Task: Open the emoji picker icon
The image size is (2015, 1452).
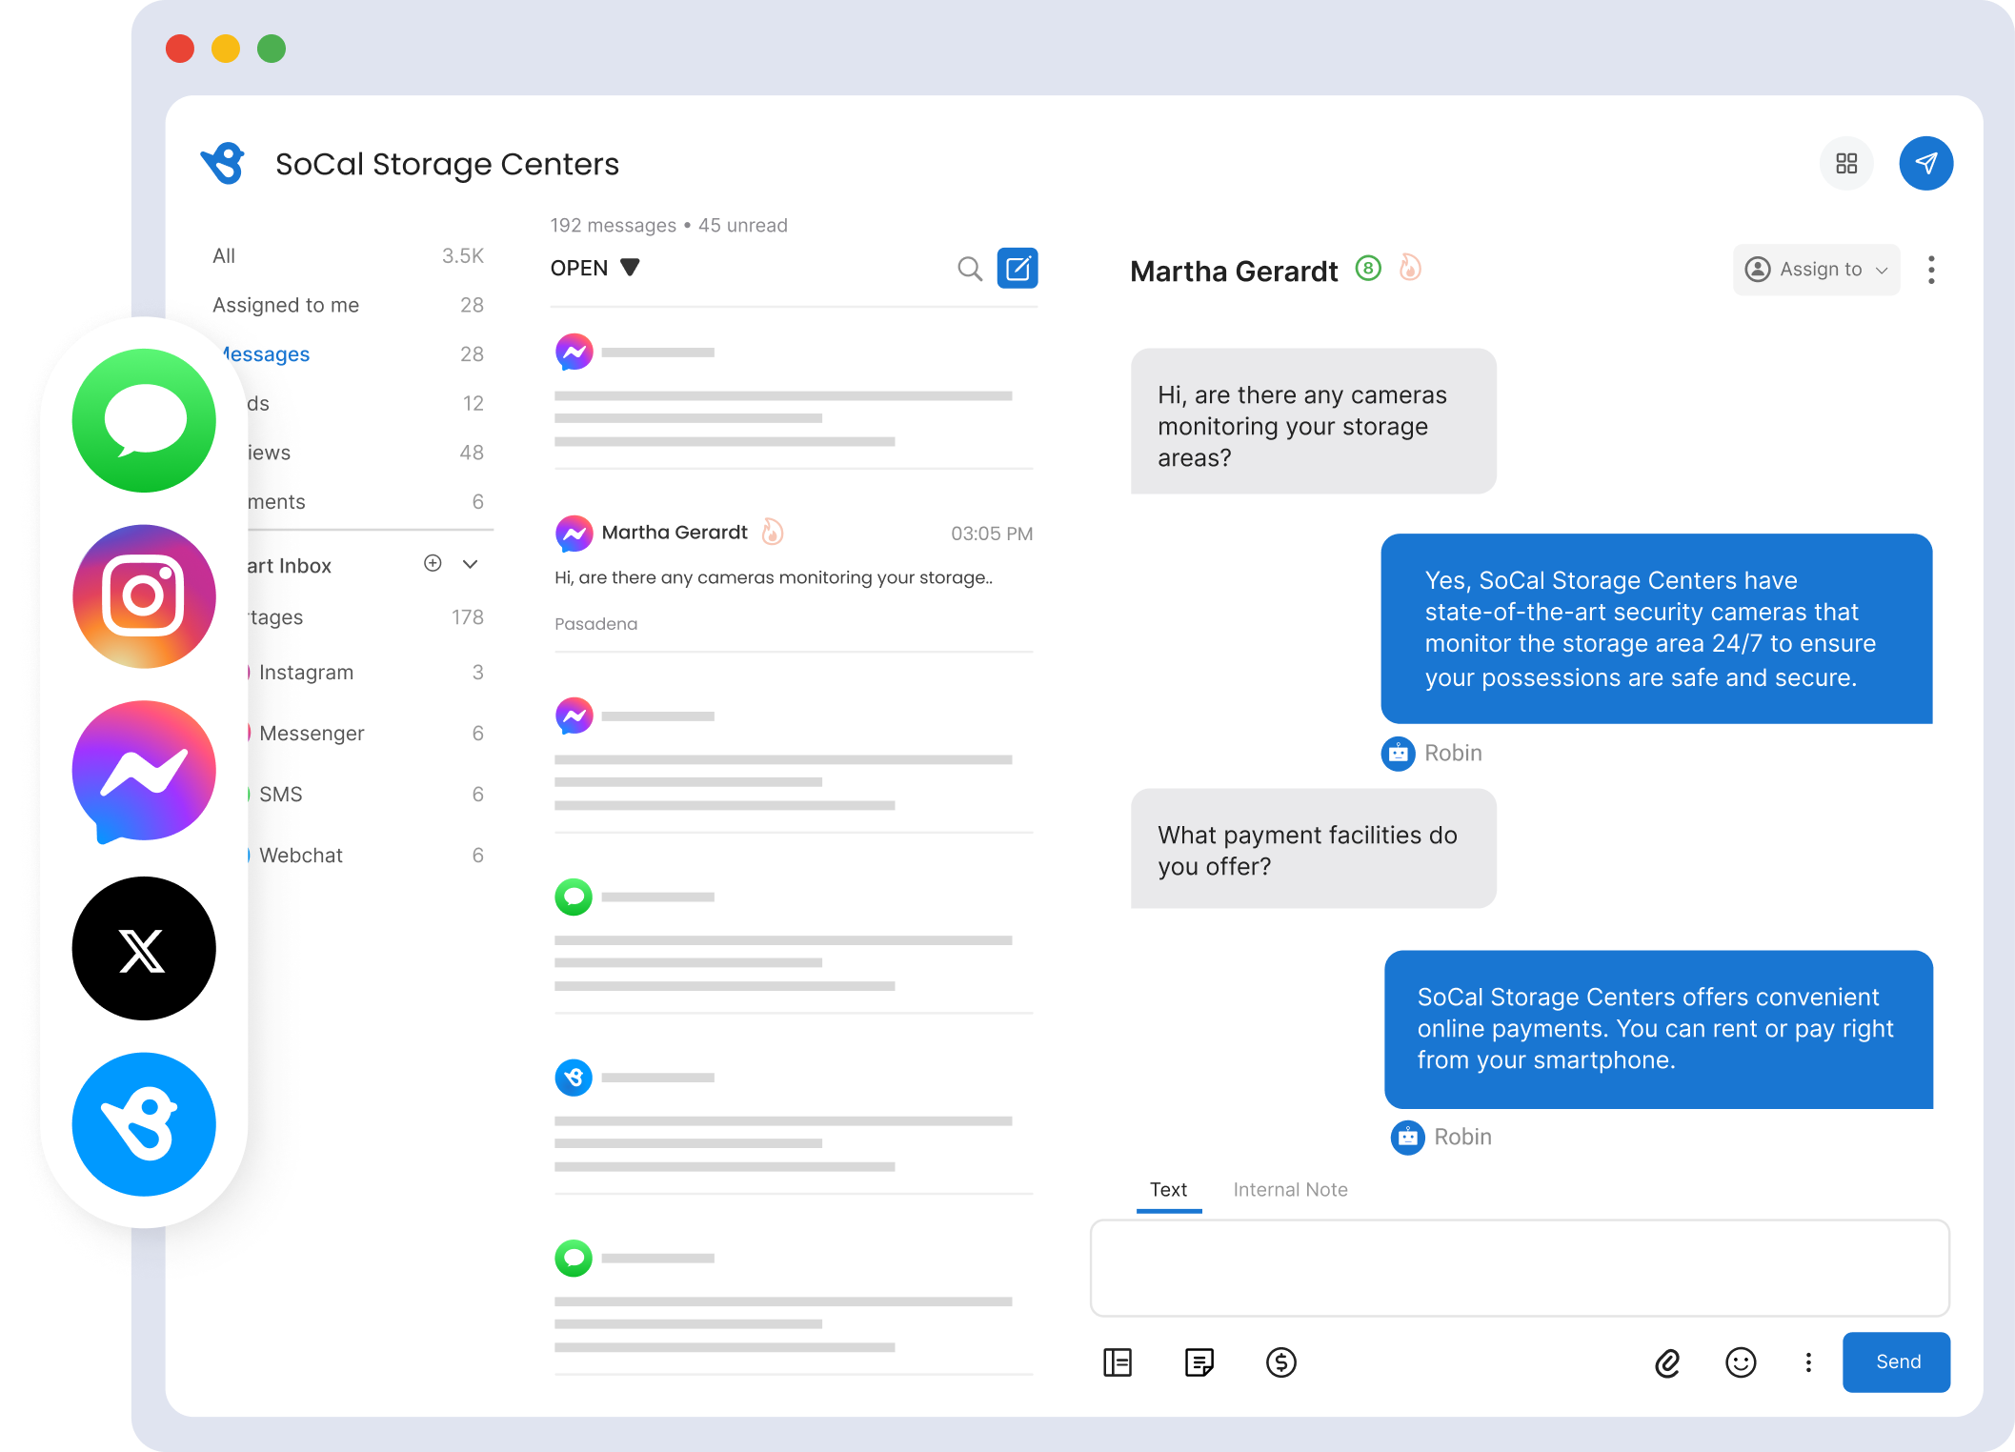Action: pyautogui.click(x=1740, y=1362)
